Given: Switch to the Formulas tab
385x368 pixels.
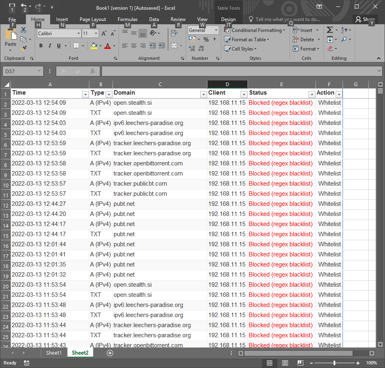Looking at the screenshot, I should [x=127, y=19].
